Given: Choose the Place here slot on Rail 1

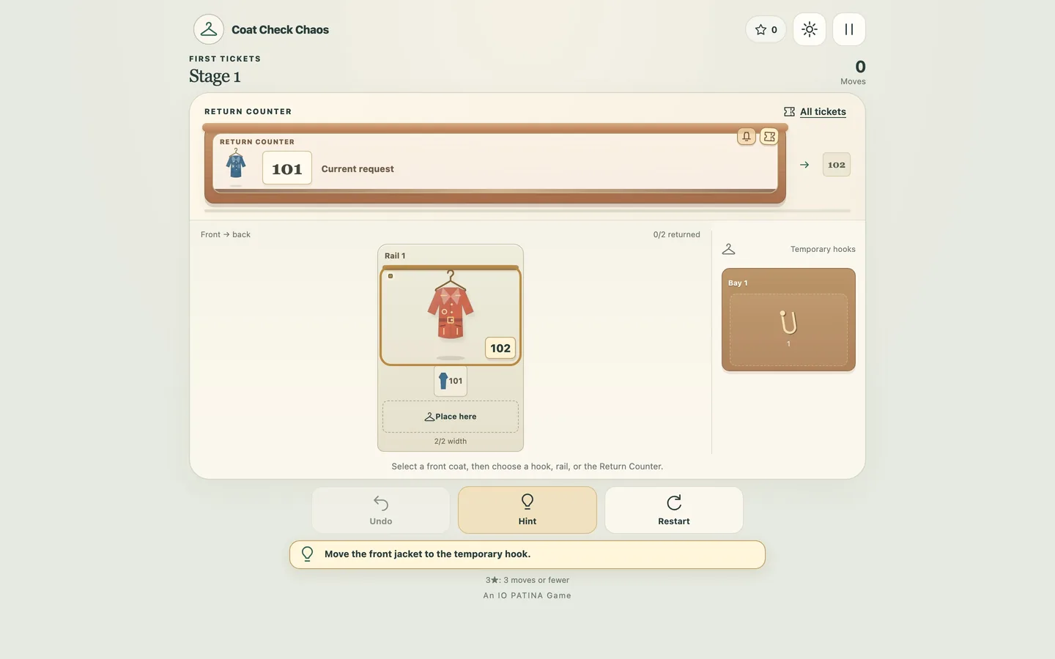Looking at the screenshot, I should tap(451, 417).
